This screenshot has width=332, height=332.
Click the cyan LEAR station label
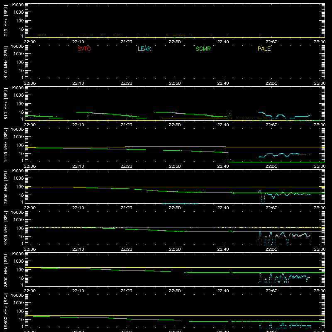[144, 49]
